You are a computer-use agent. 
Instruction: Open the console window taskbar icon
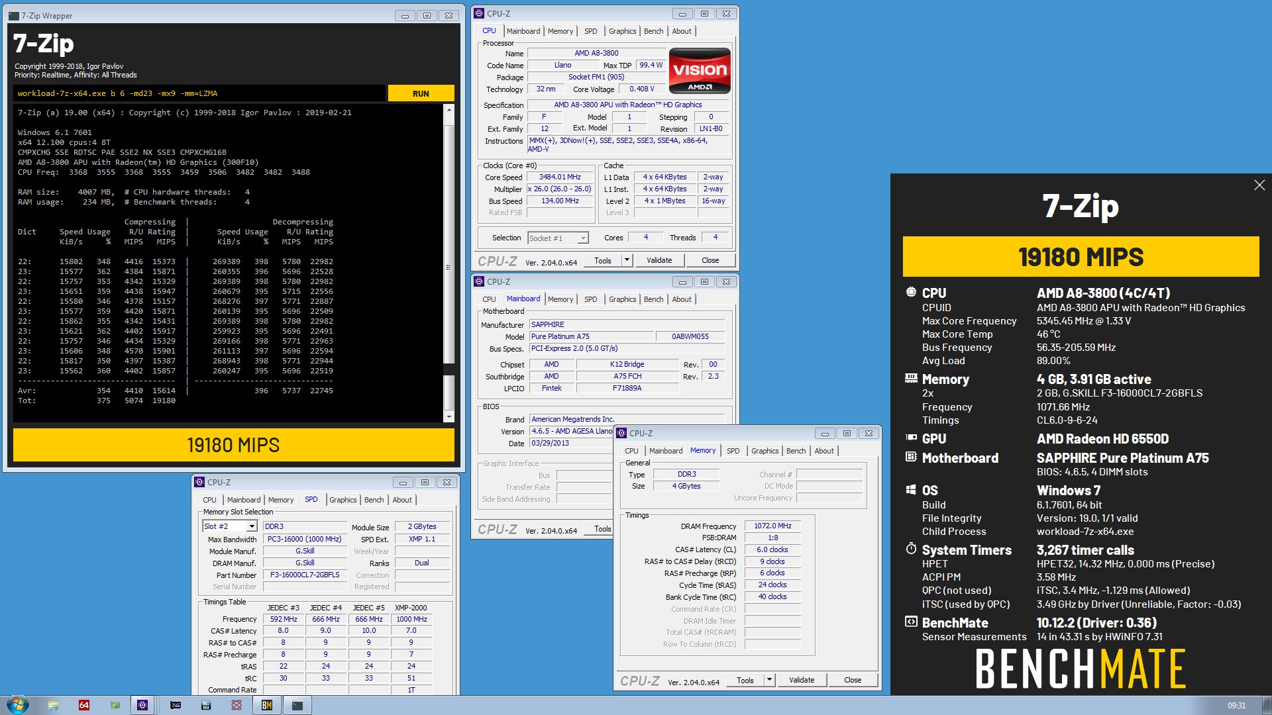[297, 705]
